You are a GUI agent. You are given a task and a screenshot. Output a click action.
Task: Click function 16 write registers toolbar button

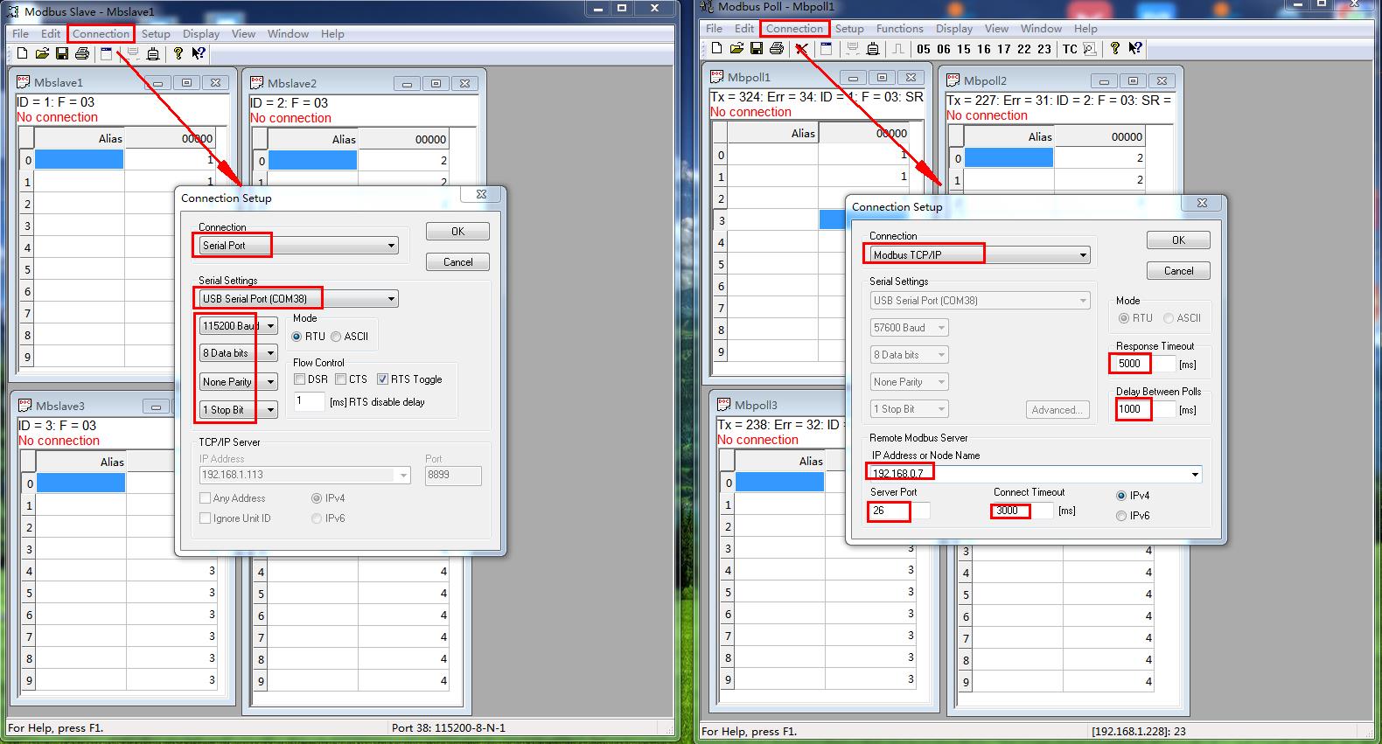tap(984, 50)
